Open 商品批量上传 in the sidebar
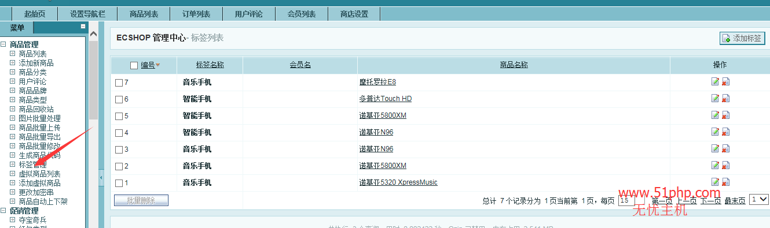Screen dimensions: 770x228 (39, 128)
